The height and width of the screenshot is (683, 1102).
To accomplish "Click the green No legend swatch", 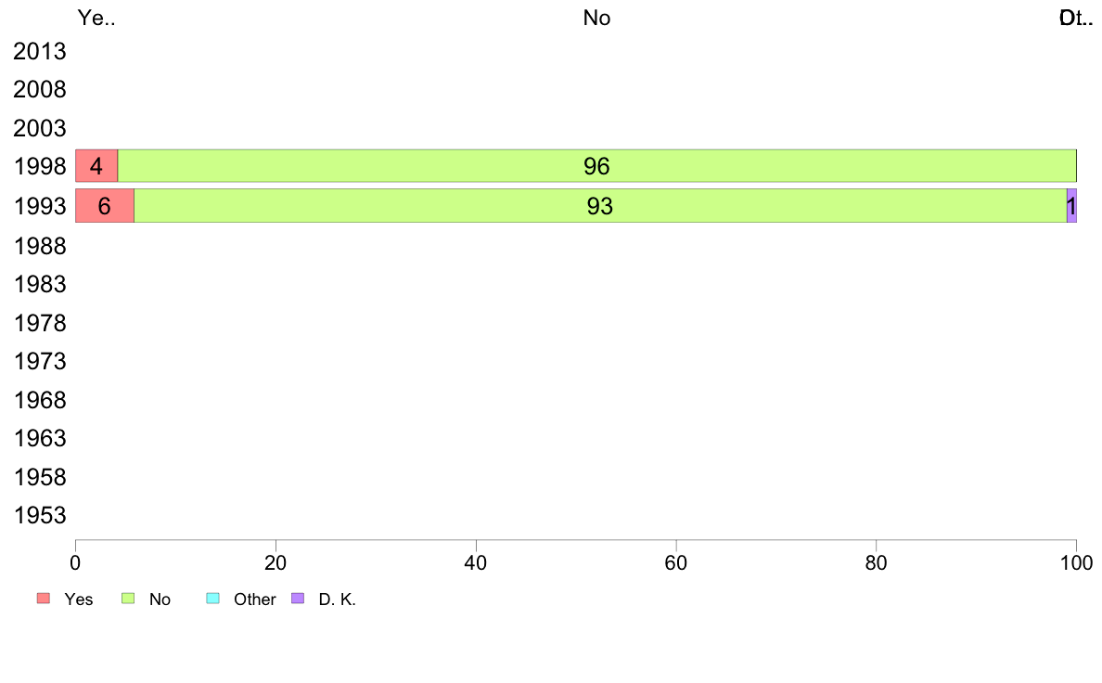I will (128, 599).
